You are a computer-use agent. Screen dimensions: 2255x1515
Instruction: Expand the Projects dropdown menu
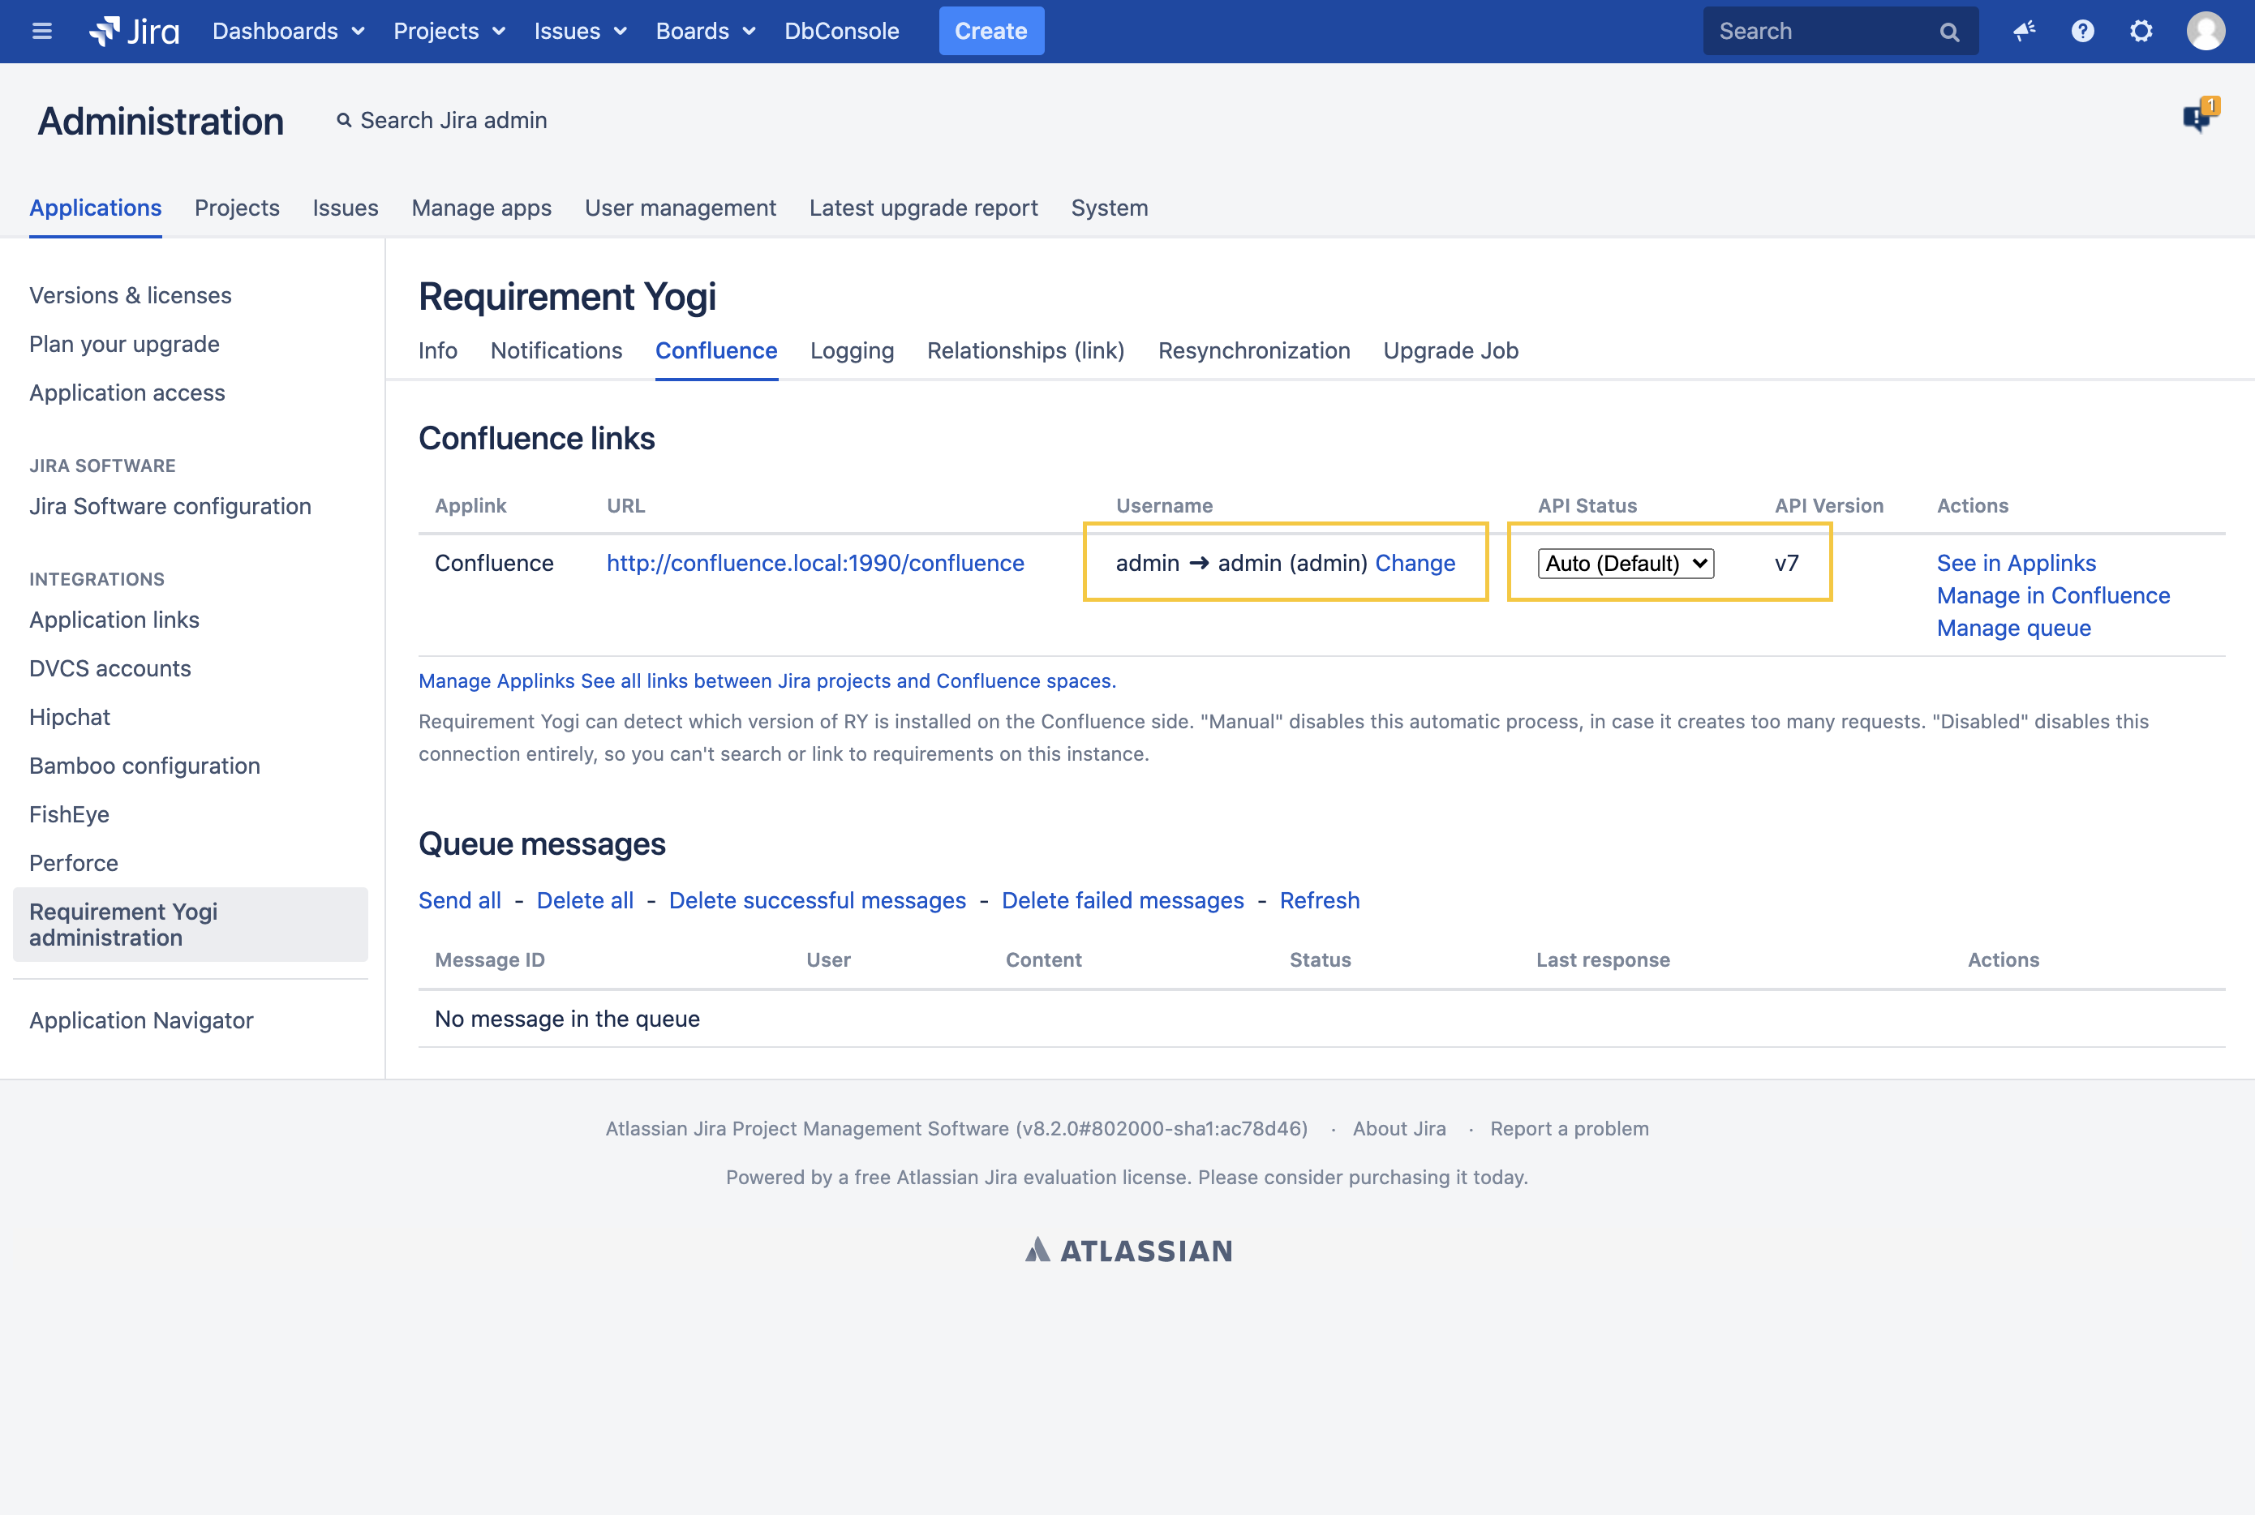[x=449, y=31]
